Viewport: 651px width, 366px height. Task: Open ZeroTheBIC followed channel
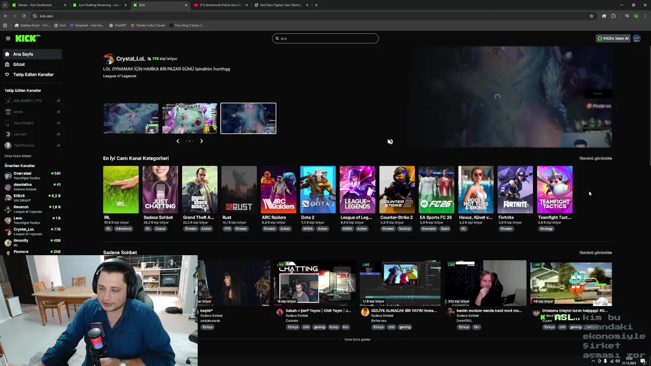pos(32,123)
